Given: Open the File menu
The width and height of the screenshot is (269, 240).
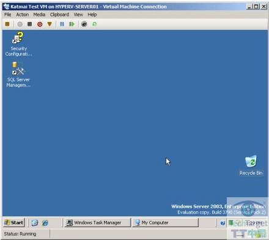Looking at the screenshot, I should pos(8,15).
